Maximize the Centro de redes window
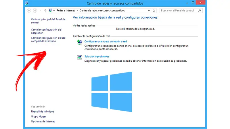 point(193,3)
